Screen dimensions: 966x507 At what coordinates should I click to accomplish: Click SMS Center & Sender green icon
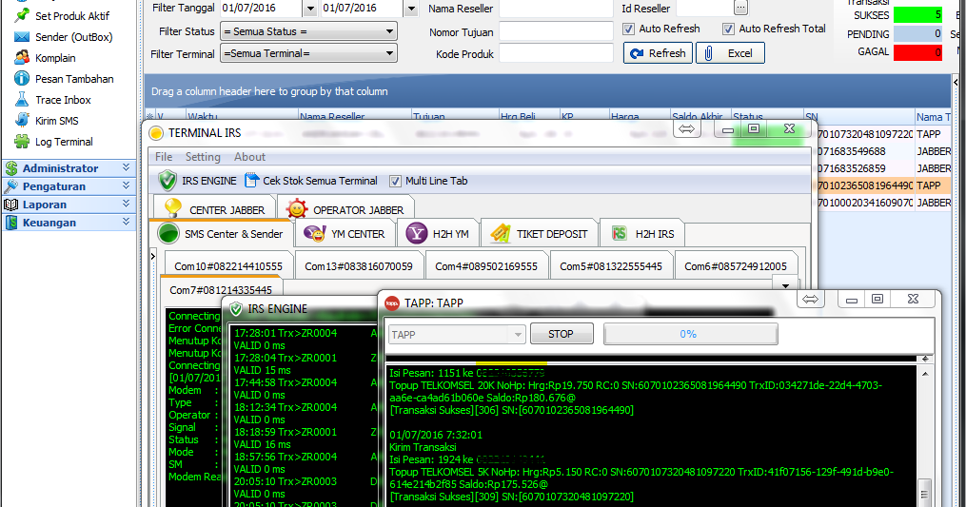[x=168, y=233]
